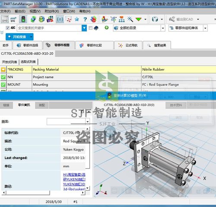Open the dropdown arrow beside the metal nut
The height and width of the screenshot is (207, 216).
click(162, 19)
